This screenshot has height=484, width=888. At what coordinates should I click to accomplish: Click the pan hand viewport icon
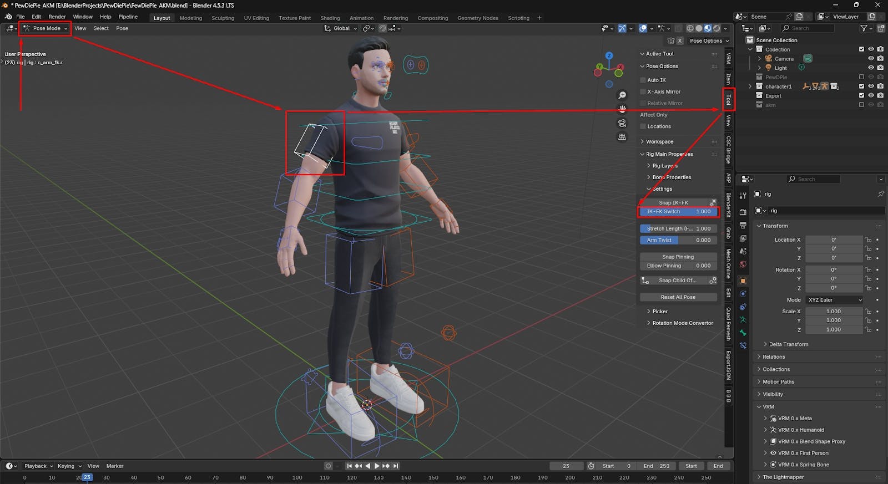(622, 109)
